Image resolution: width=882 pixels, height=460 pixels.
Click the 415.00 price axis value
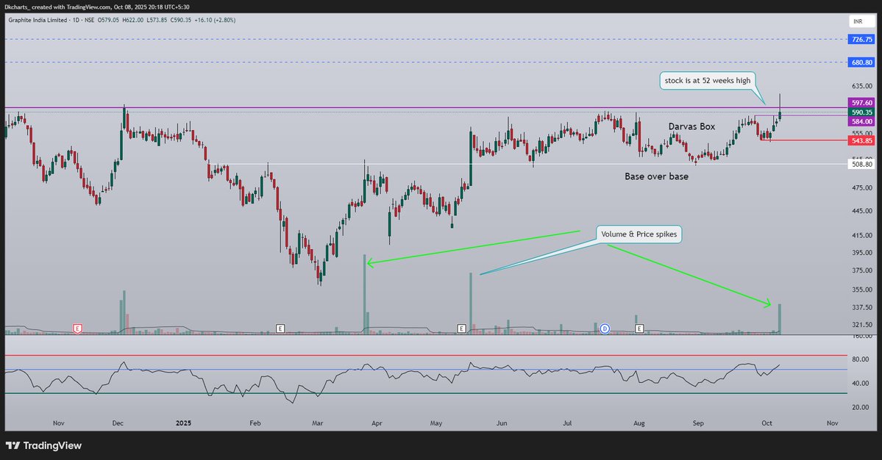[x=862, y=235]
